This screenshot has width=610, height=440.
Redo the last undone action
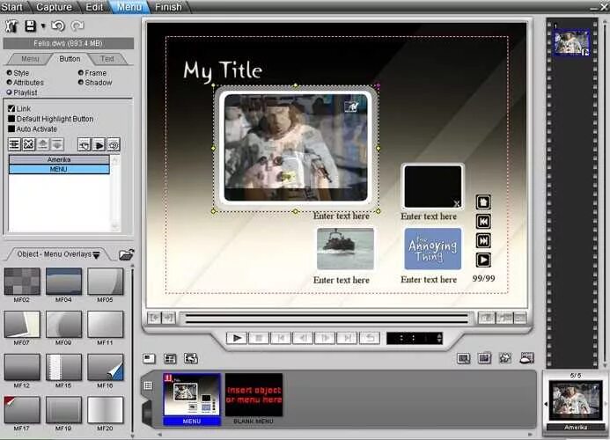point(77,26)
